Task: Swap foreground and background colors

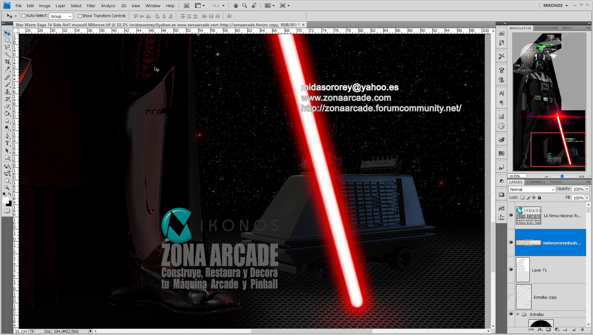Action: [x=10, y=194]
